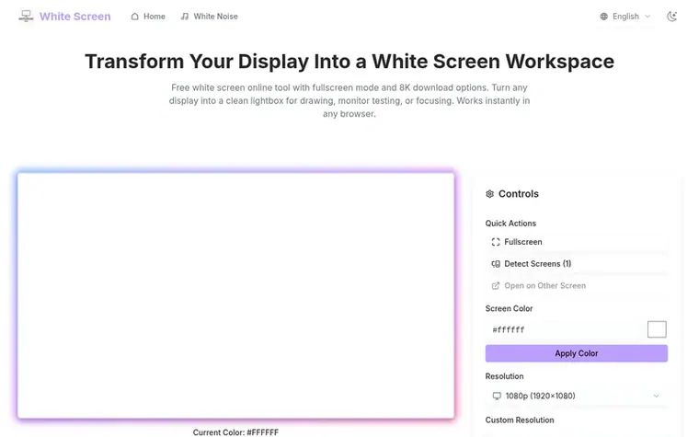Expand language chevron next to English

pos(647,17)
